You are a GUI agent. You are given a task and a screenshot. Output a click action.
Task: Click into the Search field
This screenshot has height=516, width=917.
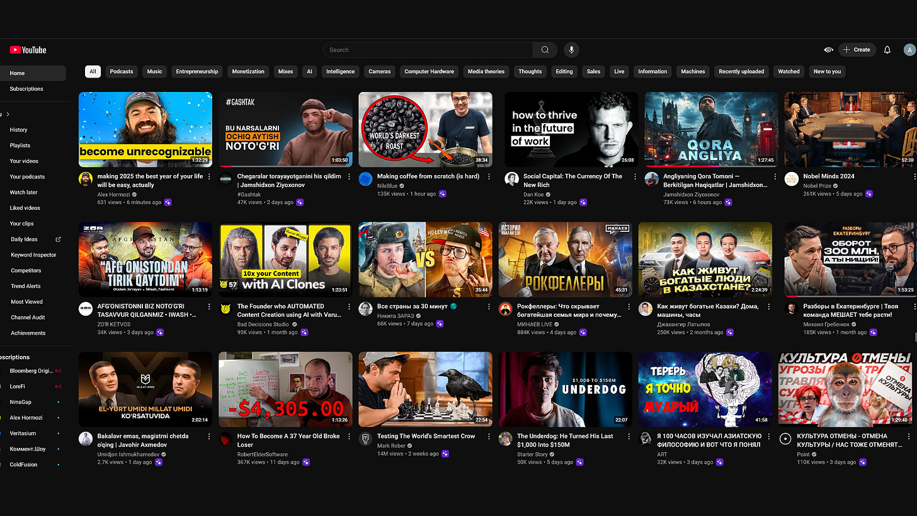pos(428,50)
